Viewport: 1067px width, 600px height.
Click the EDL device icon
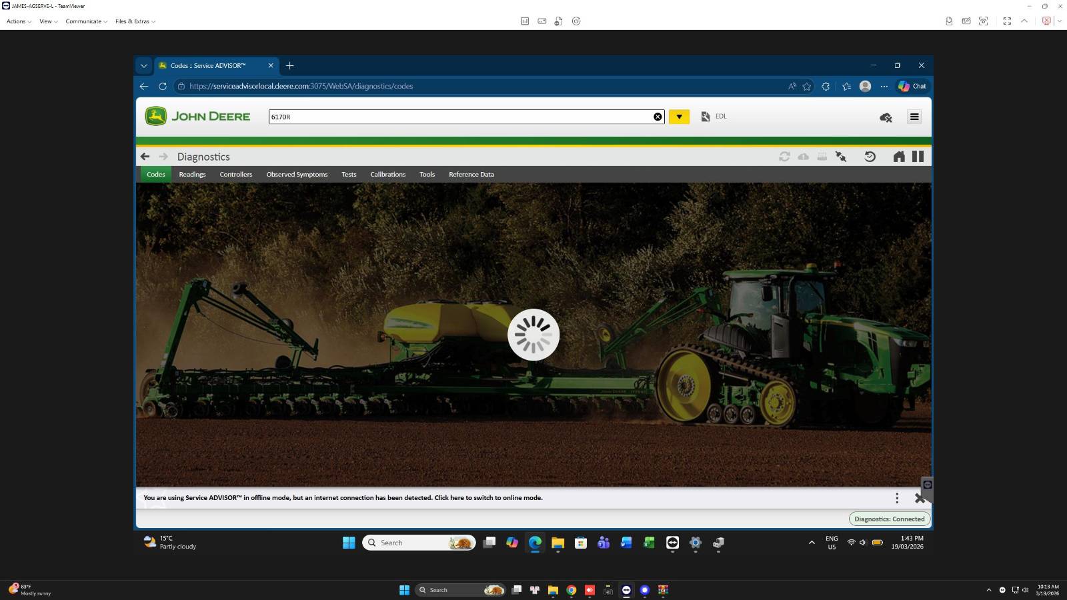[x=706, y=116]
